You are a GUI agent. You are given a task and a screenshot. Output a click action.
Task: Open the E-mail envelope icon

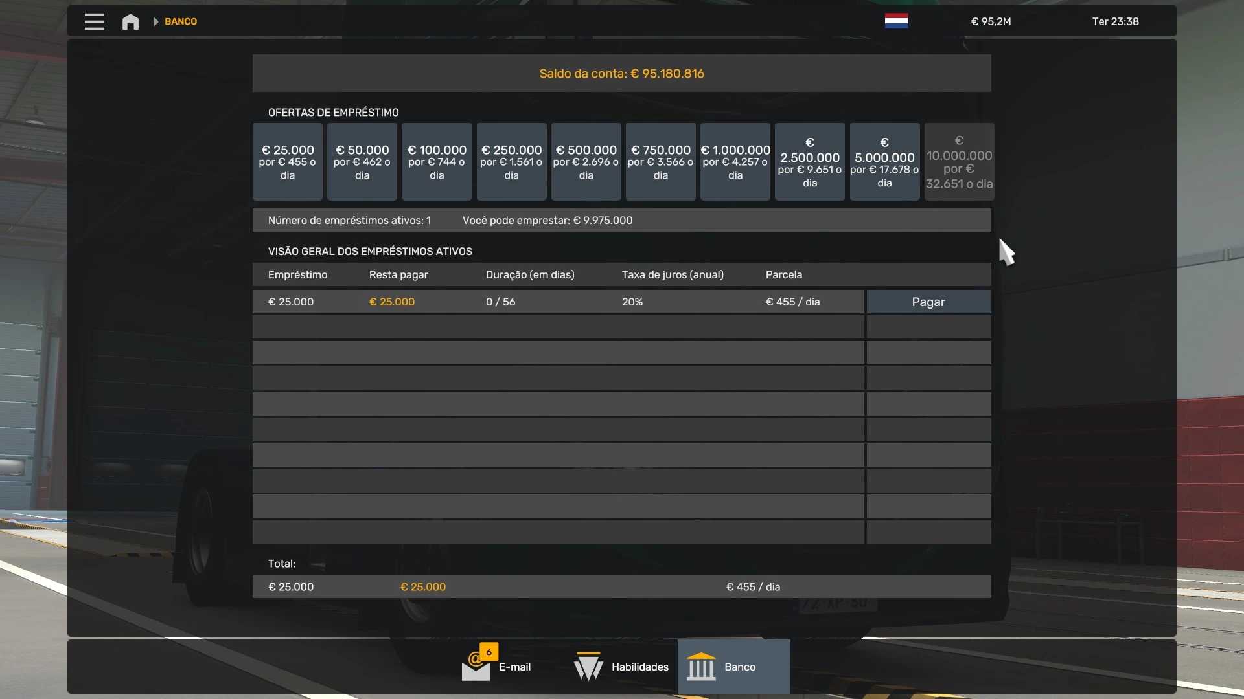point(476,667)
